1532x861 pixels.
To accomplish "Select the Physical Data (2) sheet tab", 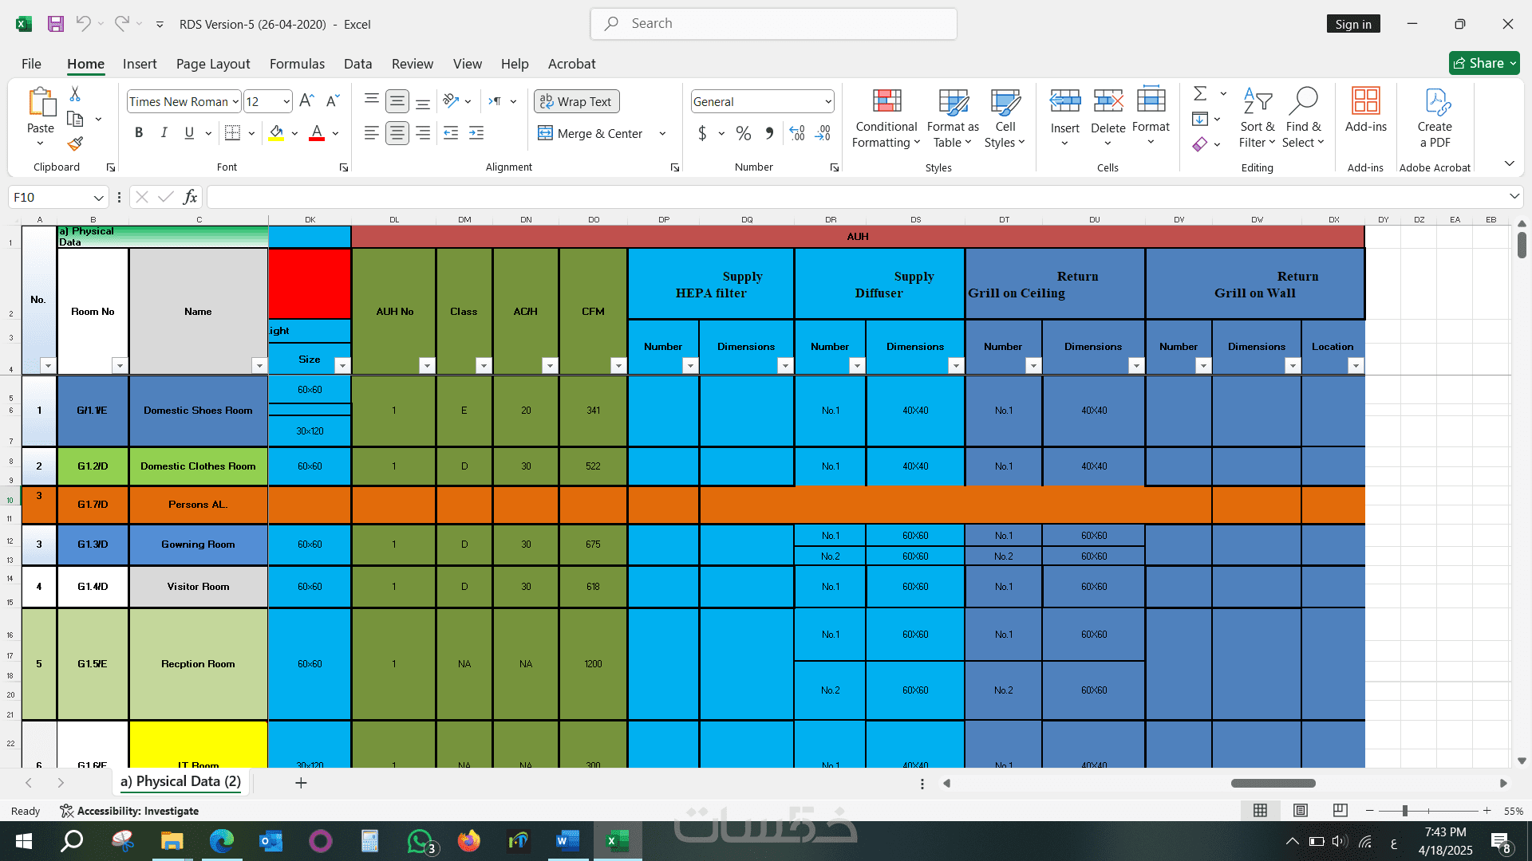I will [x=180, y=782].
